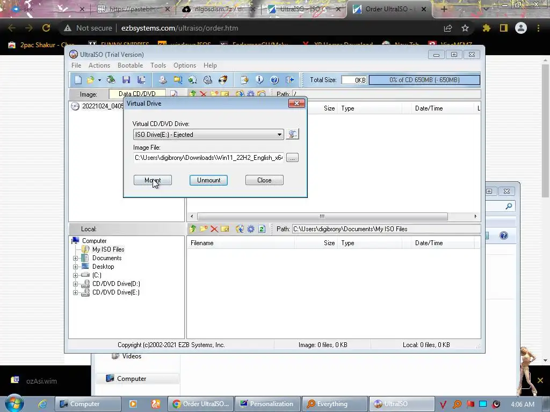Click the red Delete icon in Local toolbar
Image resolution: width=550 pixels, height=412 pixels.
click(x=214, y=229)
